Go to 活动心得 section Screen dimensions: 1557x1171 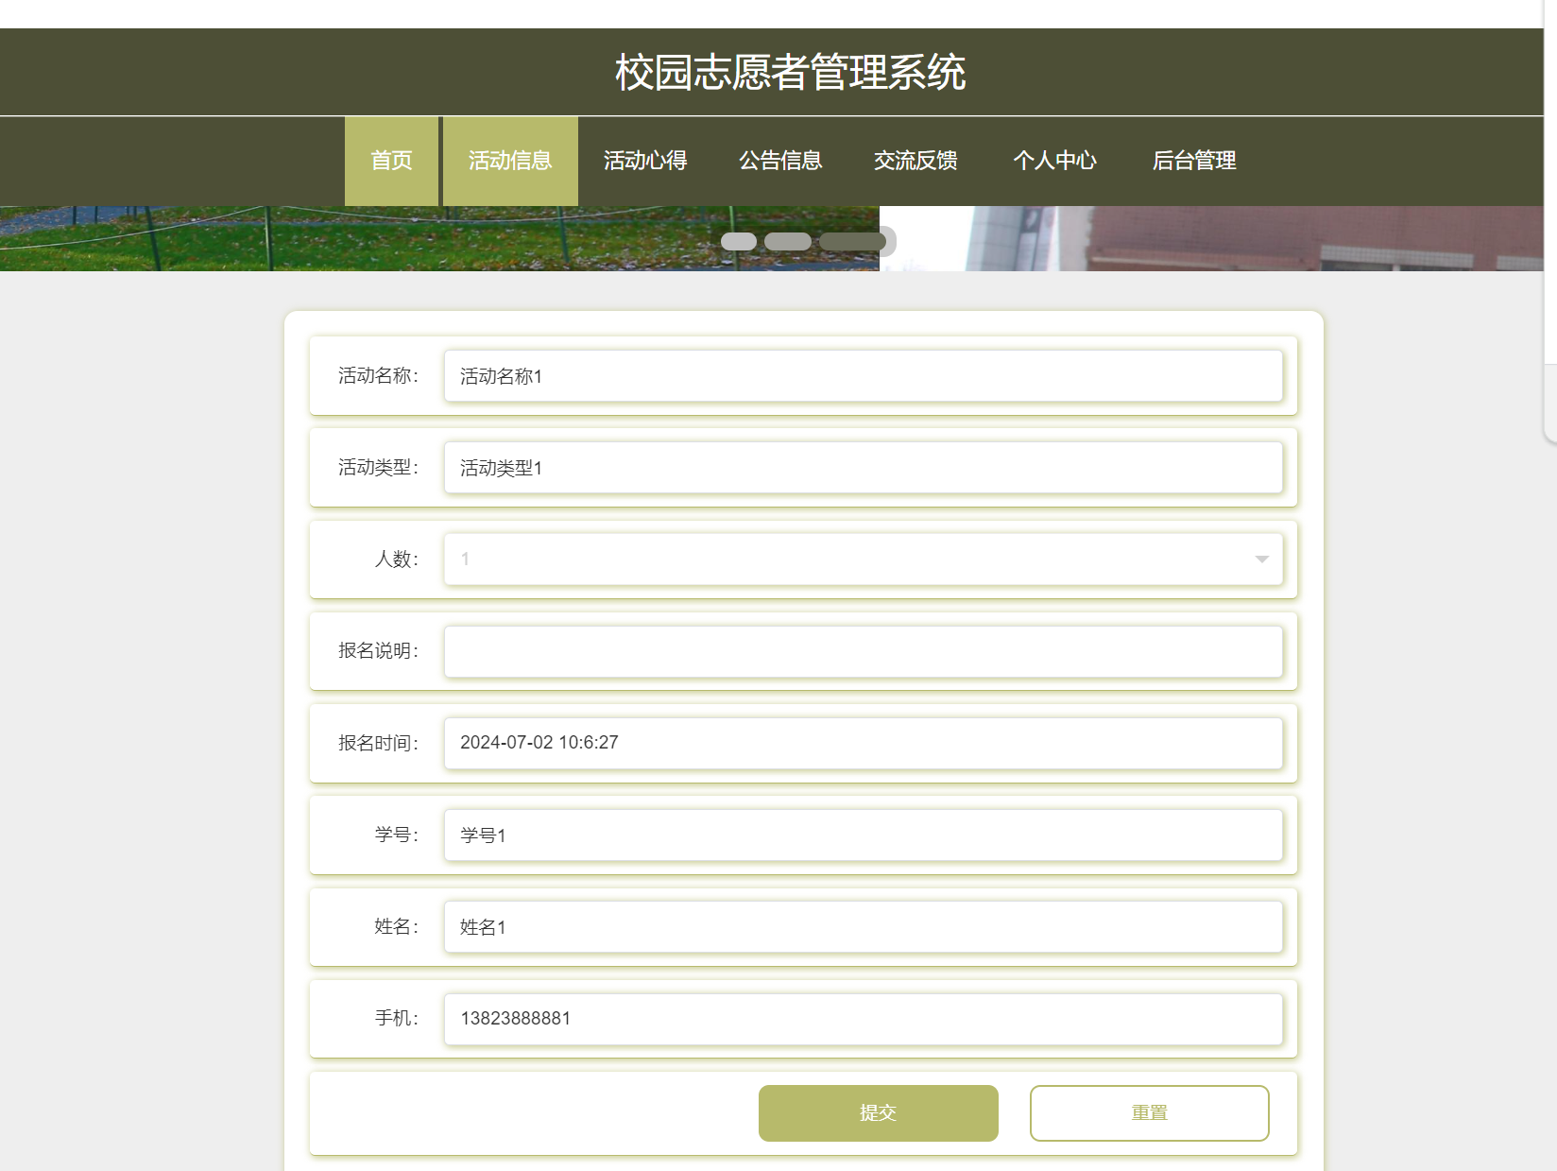coord(645,161)
